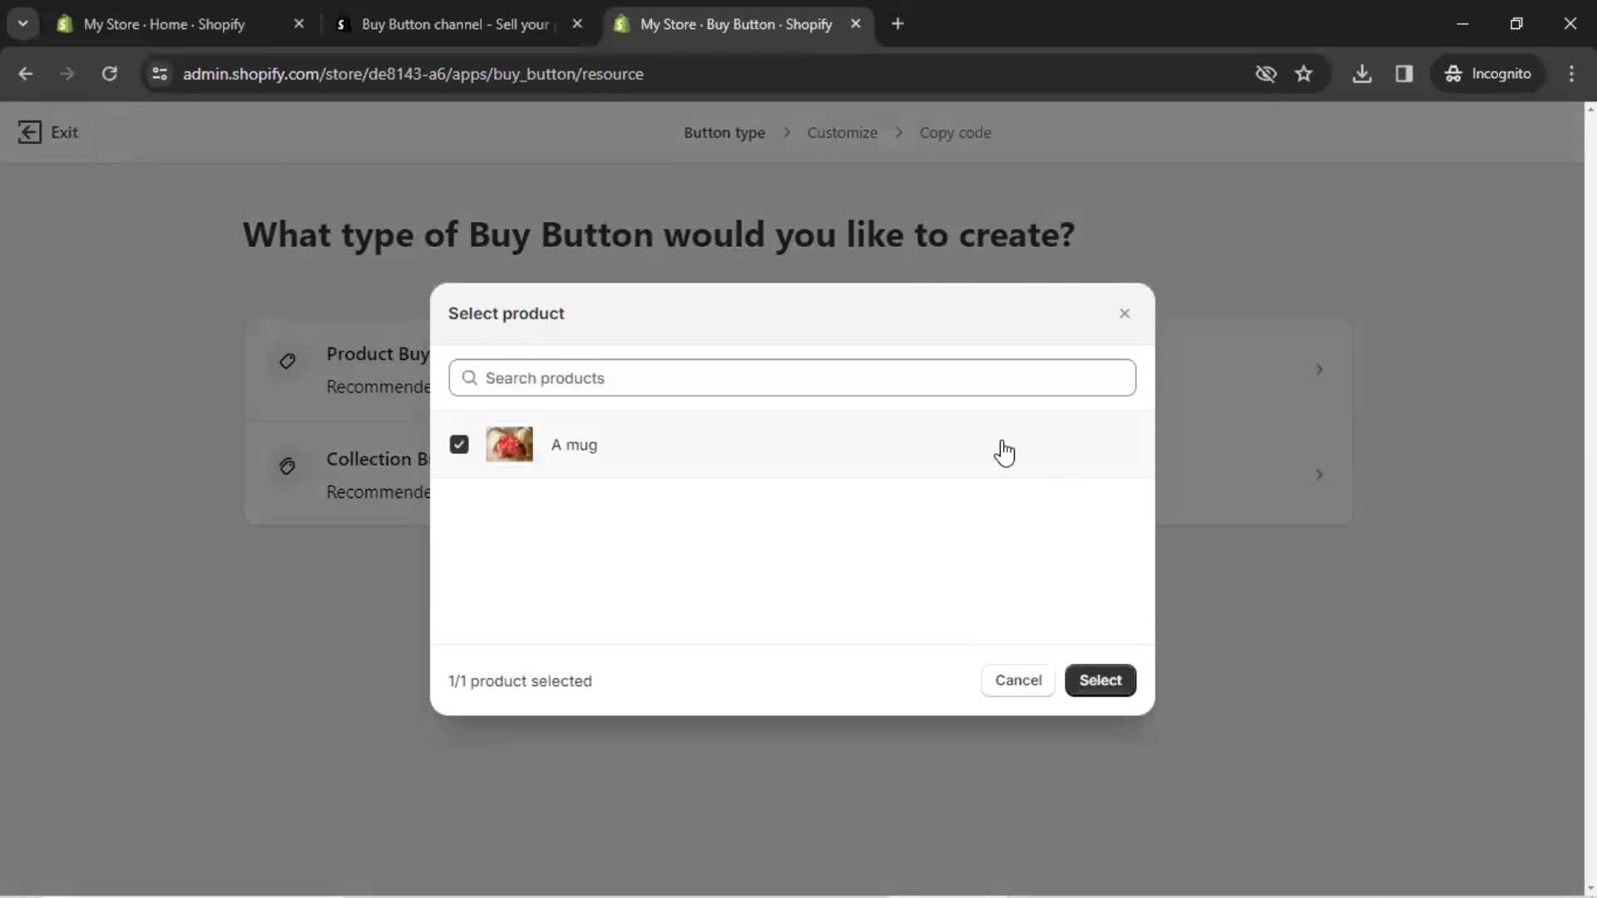1597x898 pixels.
Task: Click the Select button to confirm product
Action: (x=1101, y=680)
